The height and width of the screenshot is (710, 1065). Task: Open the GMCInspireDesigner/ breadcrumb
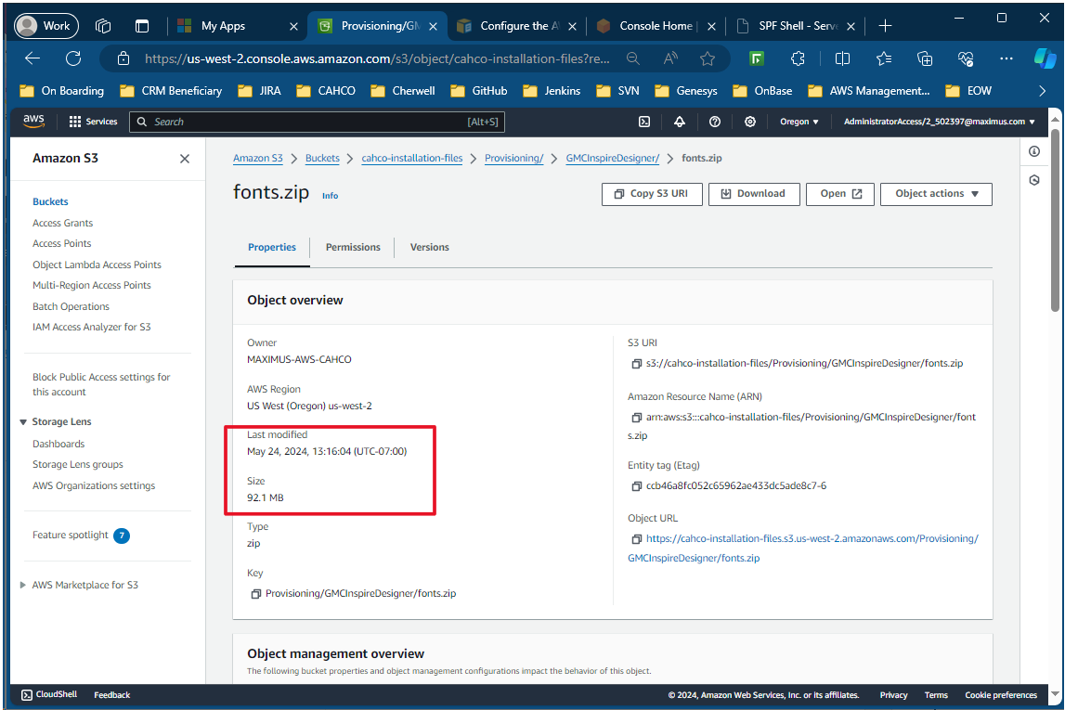pyautogui.click(x=613, y=158)
